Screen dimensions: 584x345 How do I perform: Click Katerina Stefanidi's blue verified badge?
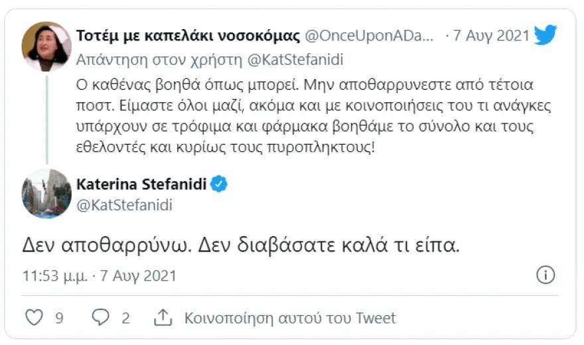click(x=218, y=184)
